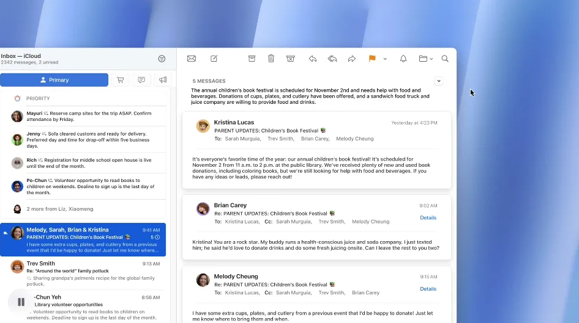This screenshot has height=323, width=579.
Task: Toggle mute with the bell icon
Action: 403,59
